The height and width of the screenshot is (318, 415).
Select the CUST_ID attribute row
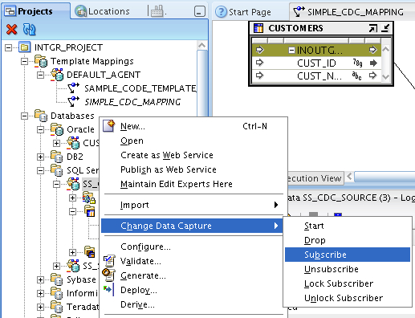coord(316,63)
